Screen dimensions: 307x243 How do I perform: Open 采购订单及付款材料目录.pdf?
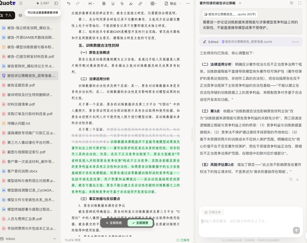29,114
